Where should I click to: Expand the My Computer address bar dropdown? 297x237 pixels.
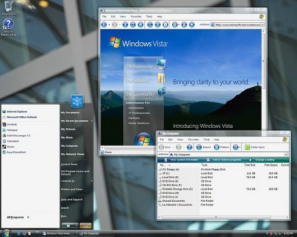(286, 154)
